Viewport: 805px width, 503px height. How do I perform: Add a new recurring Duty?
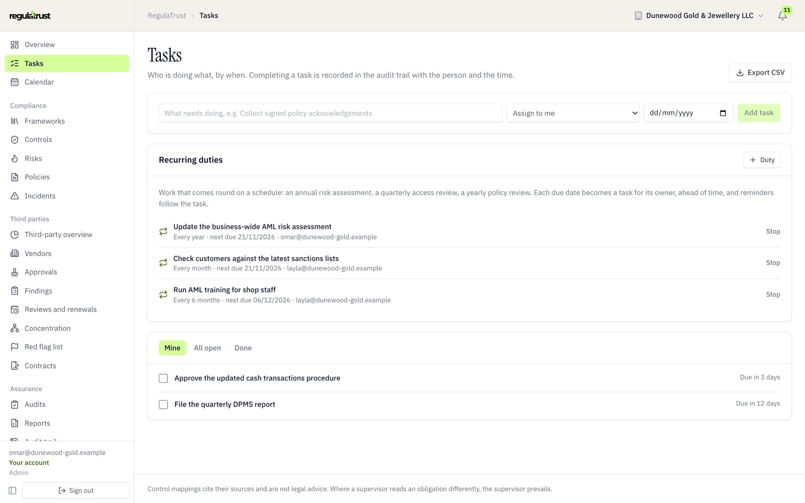pyautogui.click(x=762, y=160)
